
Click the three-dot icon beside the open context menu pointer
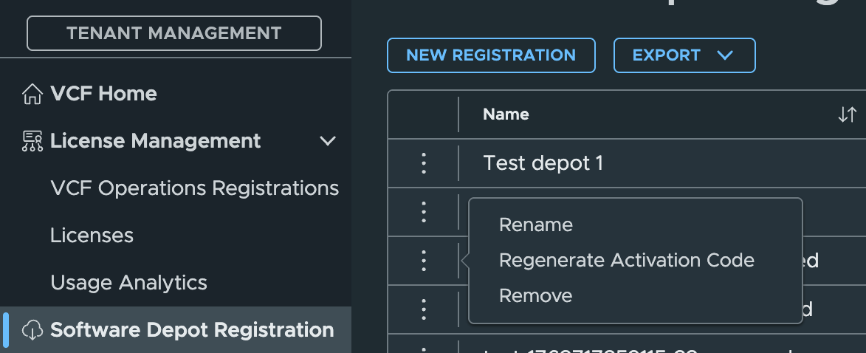(x=424, y=260)
